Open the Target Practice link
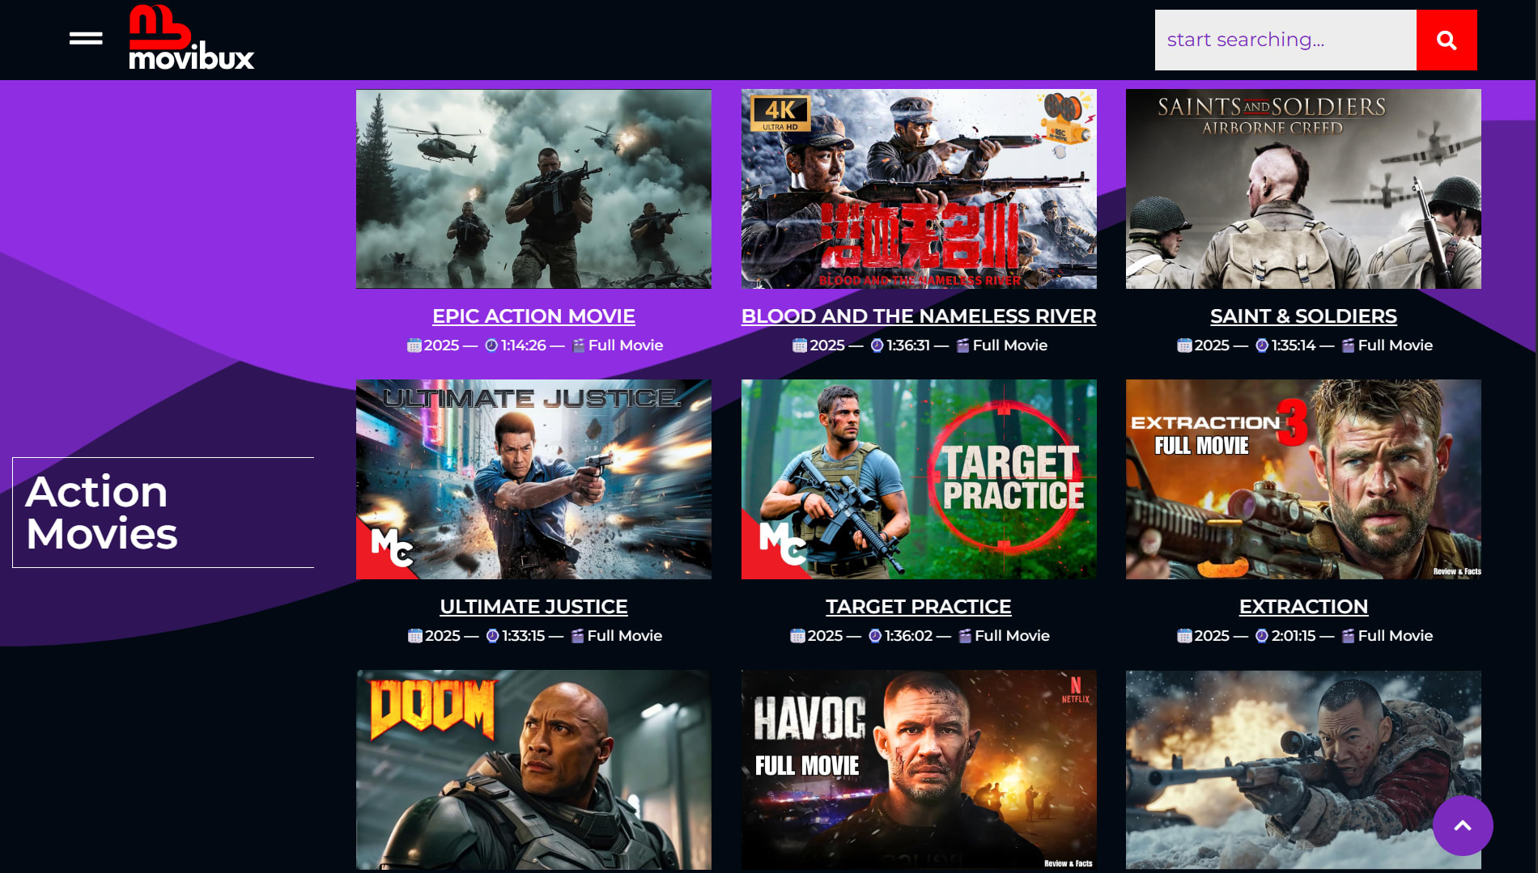The width and height of the screenshot is (1538, 873). 918,606
